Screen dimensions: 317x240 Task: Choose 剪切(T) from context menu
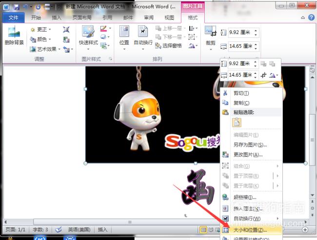coord(251,93)
